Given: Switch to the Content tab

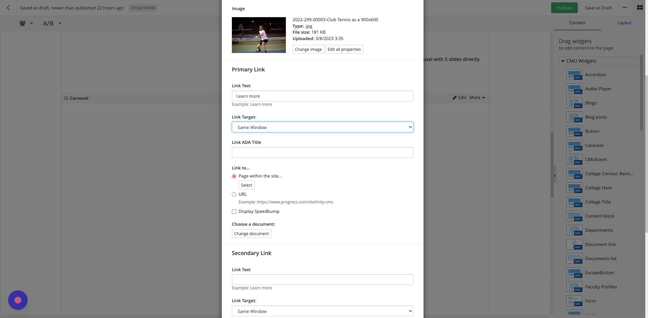Looking at the screenshot, I should click(577, 23).
